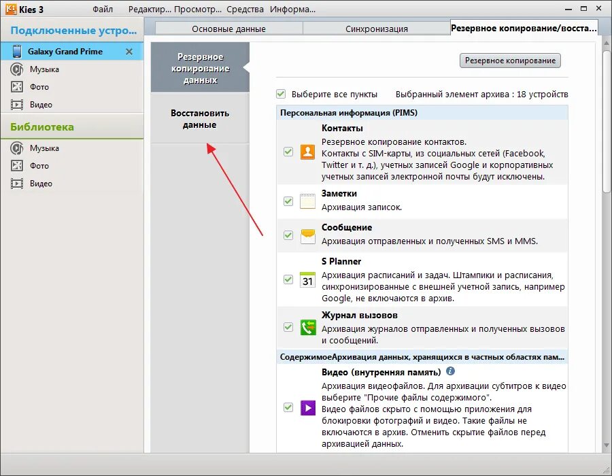The height and width of the screenshot is (476, 612).
Task: Click the purple Видео play icon
Action: point(307,408)
